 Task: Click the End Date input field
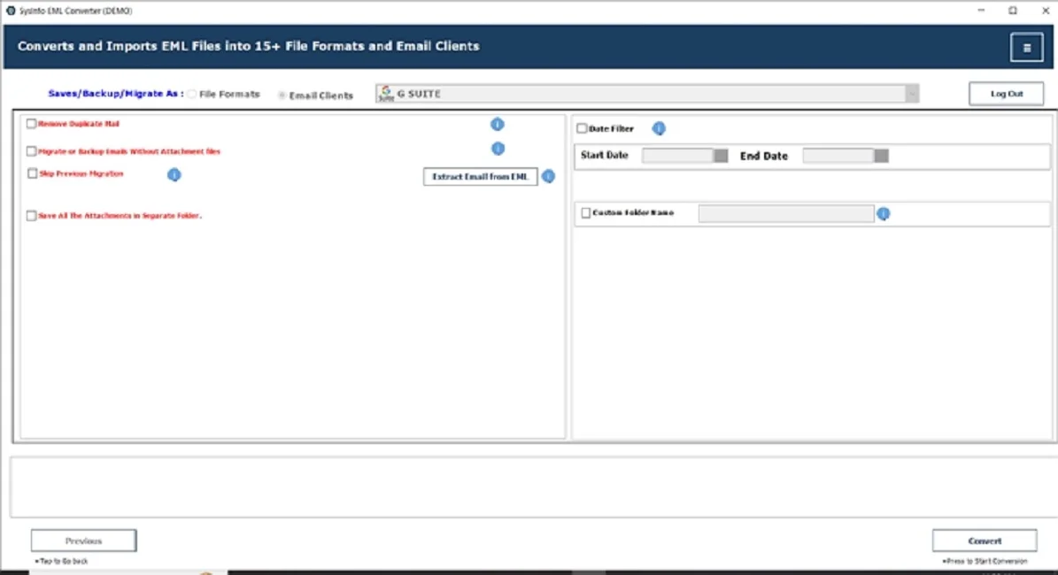tap(838, 156)
